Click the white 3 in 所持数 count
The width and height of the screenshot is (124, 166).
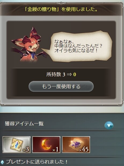pyautogui.click(x=64, y=75)
